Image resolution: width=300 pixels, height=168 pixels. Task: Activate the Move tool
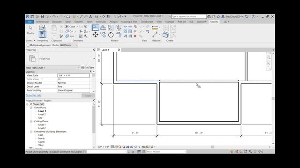(95, 35)
